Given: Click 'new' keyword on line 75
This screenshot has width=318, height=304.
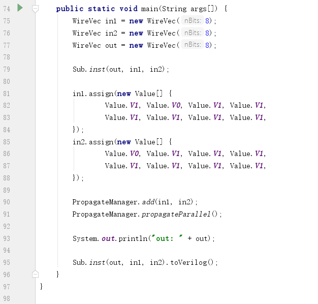Looking at the screenshot, I should click(136, 21).
